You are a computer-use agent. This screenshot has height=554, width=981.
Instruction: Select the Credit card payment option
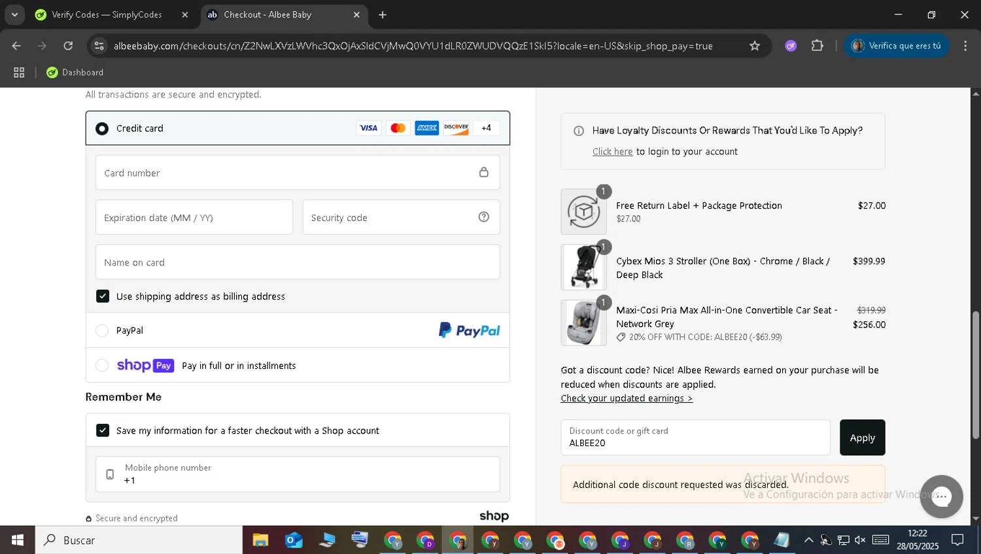(102, 129)
